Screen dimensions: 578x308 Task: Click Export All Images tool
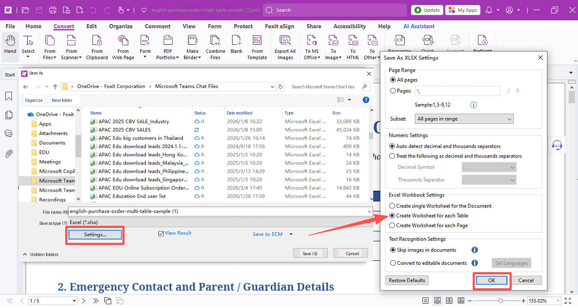click(285, 47)
